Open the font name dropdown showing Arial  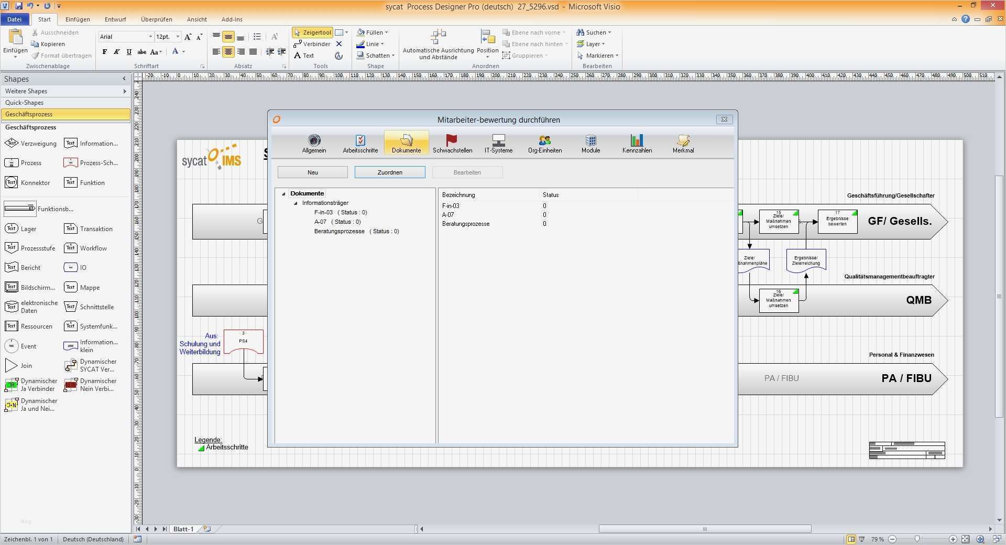coord(150,37)
